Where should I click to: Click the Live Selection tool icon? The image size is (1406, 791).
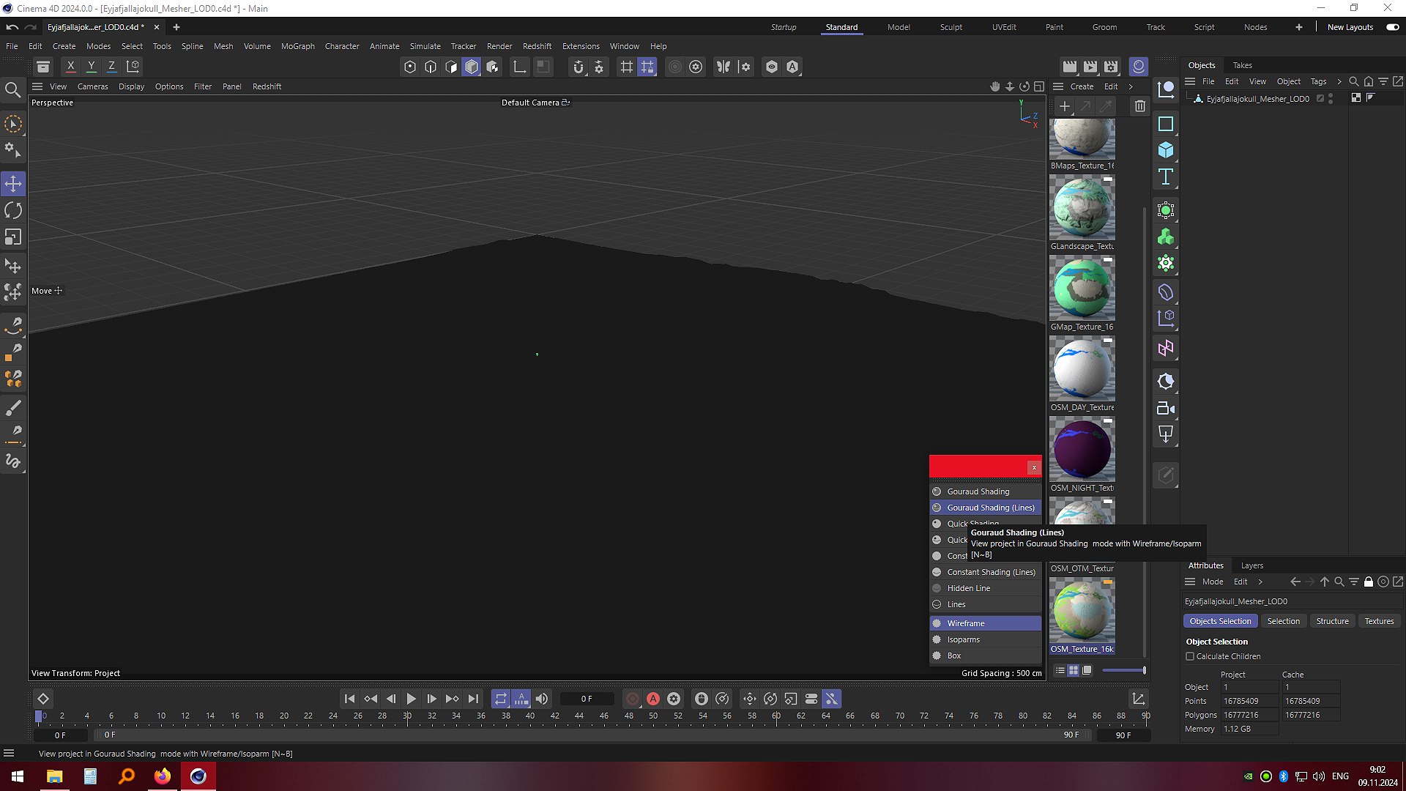[13, 124]
